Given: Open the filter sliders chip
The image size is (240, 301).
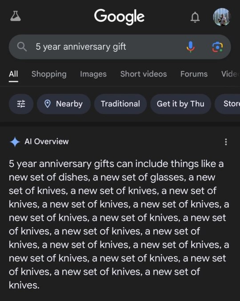Looking at the screenshot, I should (x=21, y=104).
